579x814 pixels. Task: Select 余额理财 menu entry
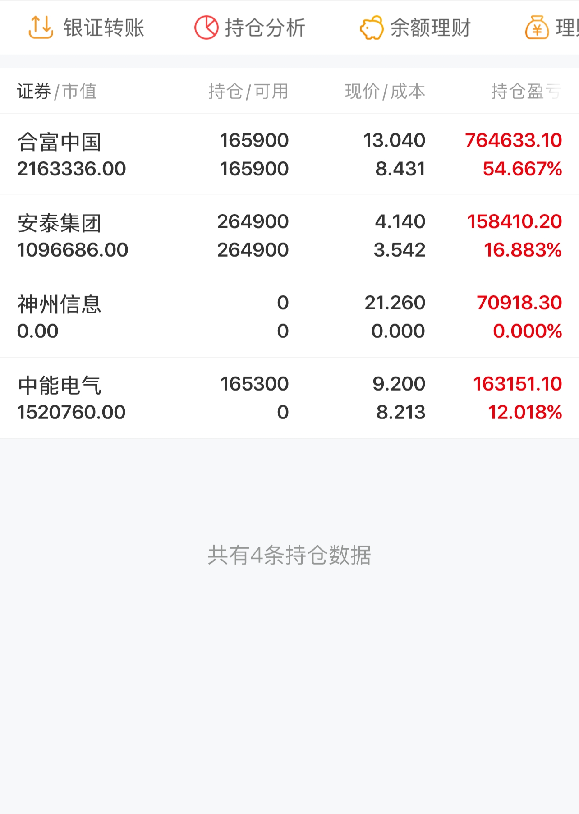point(431,28)
